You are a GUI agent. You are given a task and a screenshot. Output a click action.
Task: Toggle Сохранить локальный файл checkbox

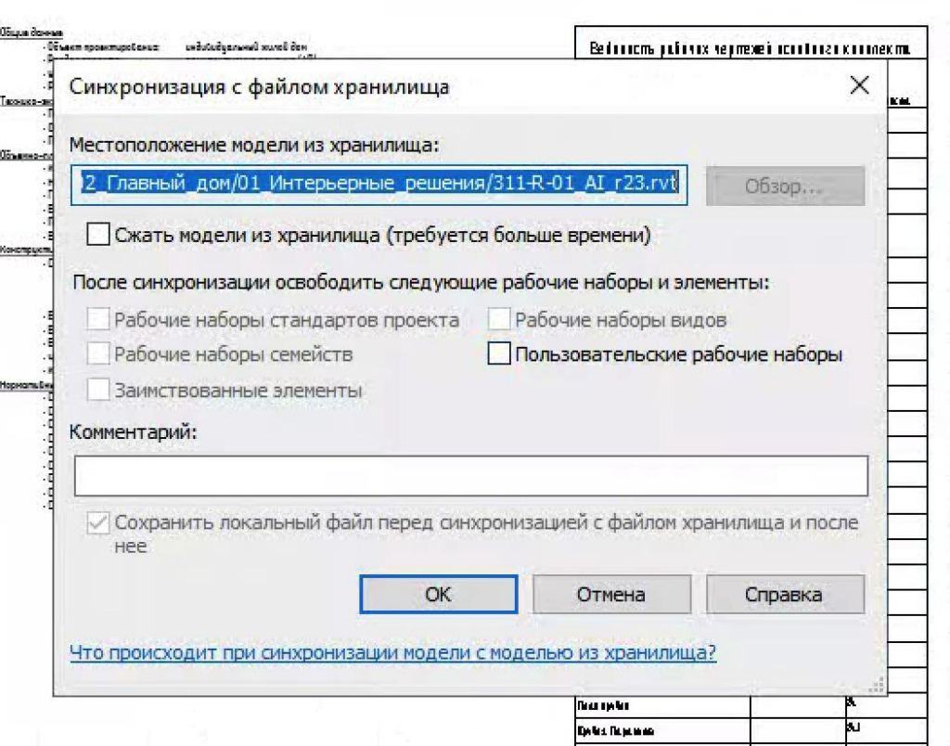[98, 523]
